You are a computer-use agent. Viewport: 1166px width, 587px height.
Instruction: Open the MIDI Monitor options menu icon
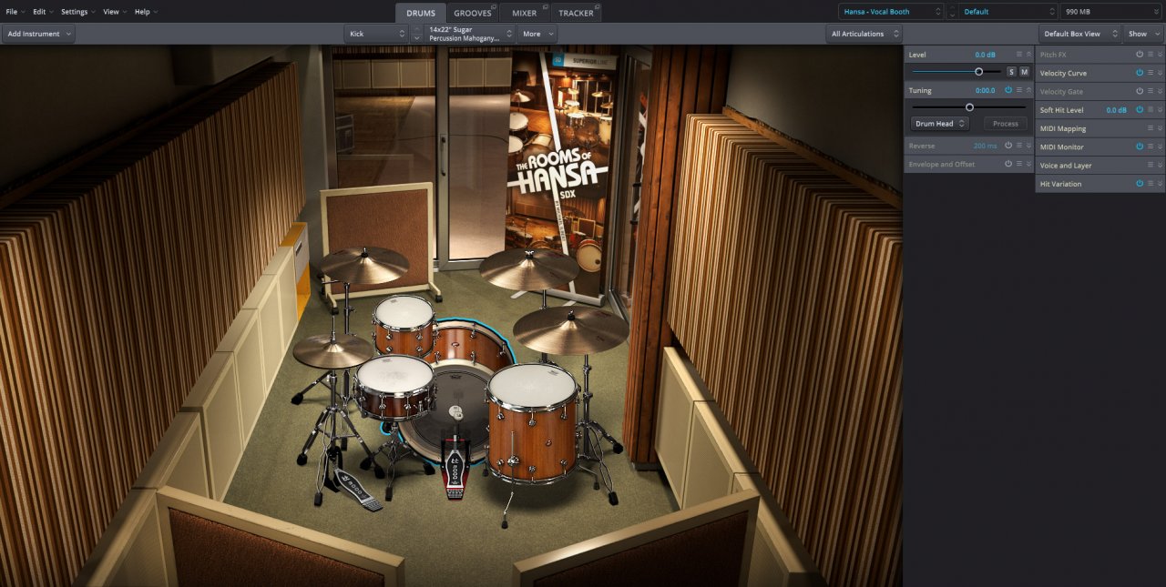1151,147
